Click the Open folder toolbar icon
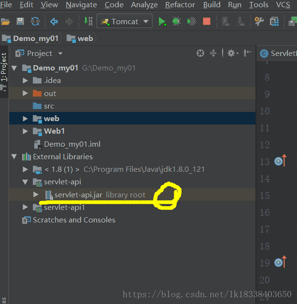Viewport: 297px width, 304px height. pyautogui.click(x=5, y=21)
